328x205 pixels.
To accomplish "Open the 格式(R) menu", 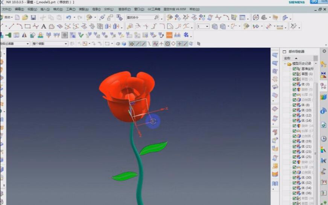I will click(x=58, y=9).
